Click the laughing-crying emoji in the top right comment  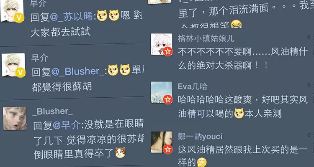tap(236, 24)
